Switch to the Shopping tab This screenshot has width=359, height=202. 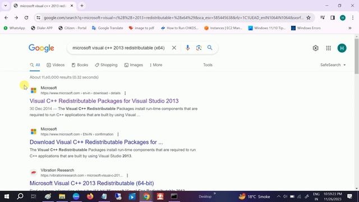click(106, 65)
